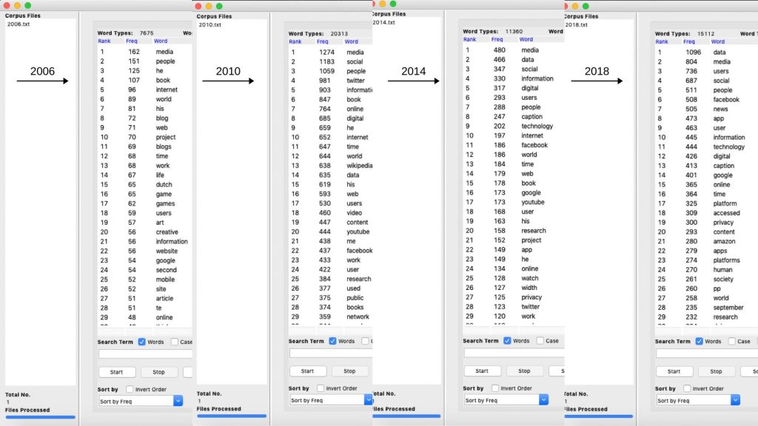Select the word 'accessed' in the 2018 list
Viewport: 758px width, 426px height.
(x=727, y=213)
